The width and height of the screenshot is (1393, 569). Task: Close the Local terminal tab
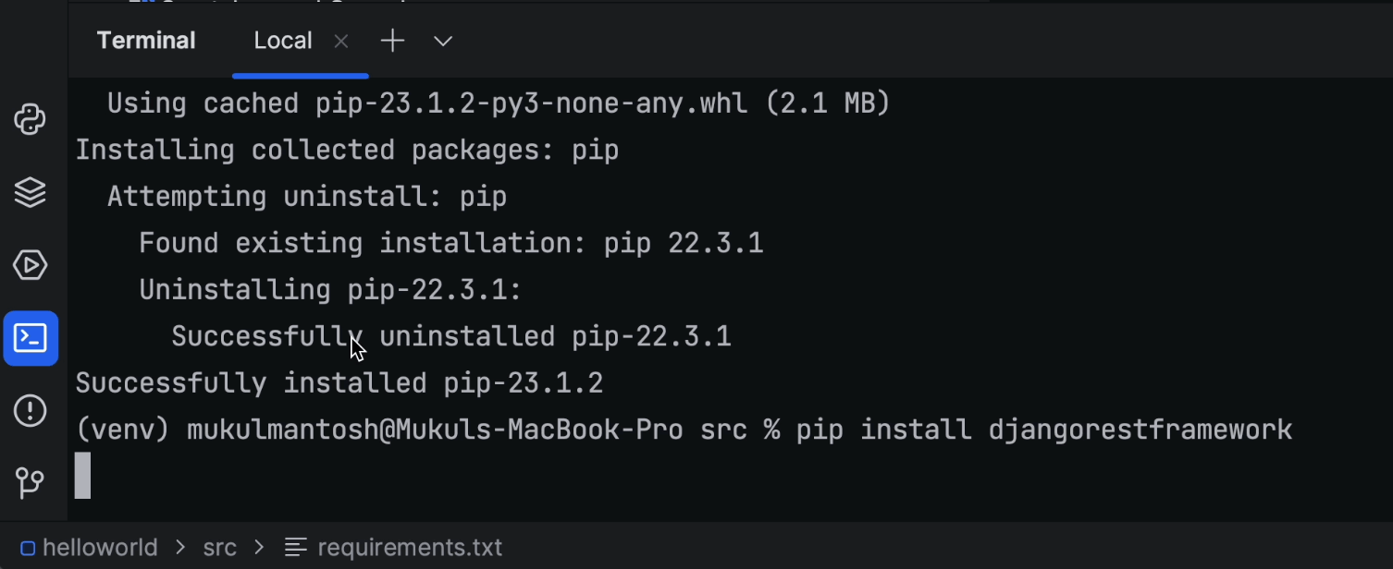coord(341,41)
